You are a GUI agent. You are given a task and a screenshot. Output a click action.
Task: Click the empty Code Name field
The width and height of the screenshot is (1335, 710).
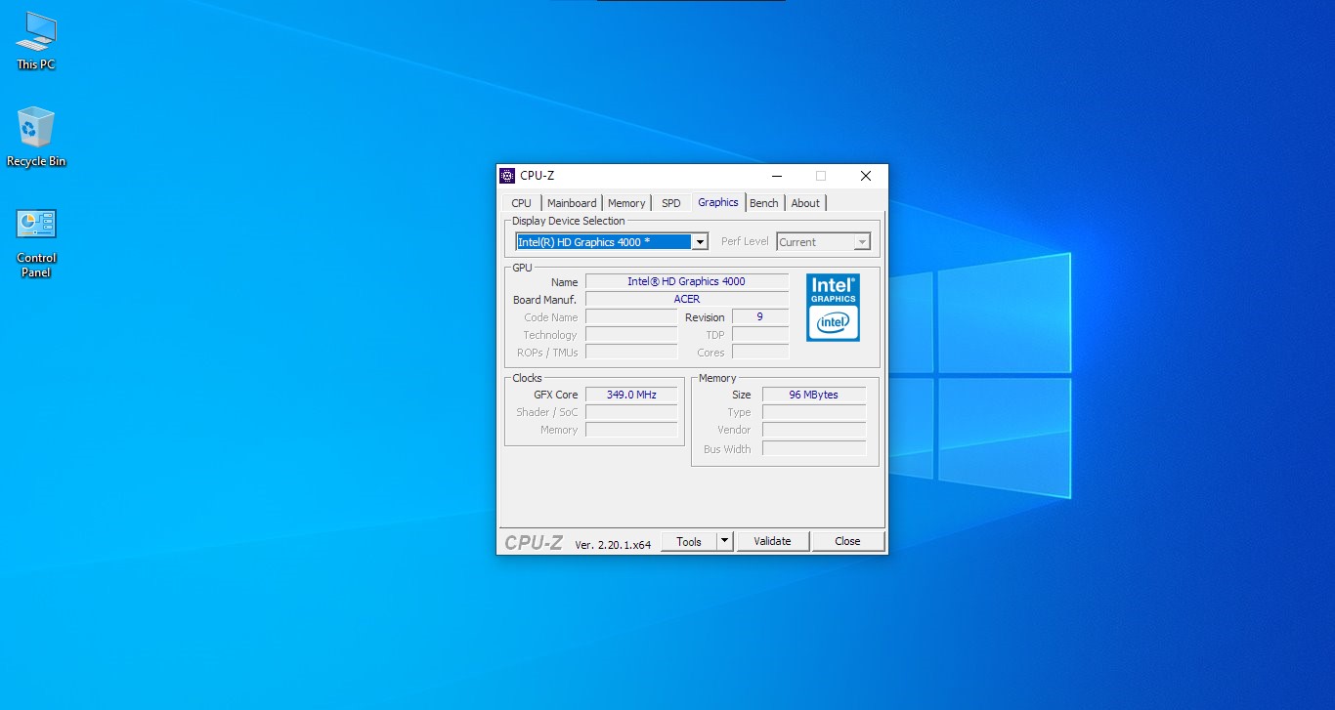631,316
